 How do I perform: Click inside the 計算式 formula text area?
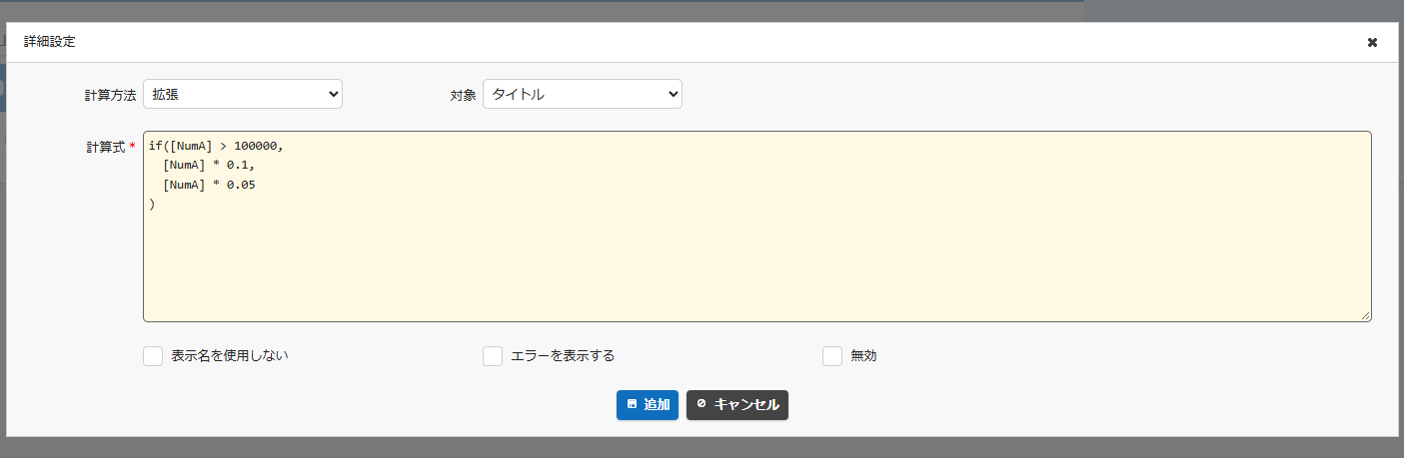coord(757,227)
